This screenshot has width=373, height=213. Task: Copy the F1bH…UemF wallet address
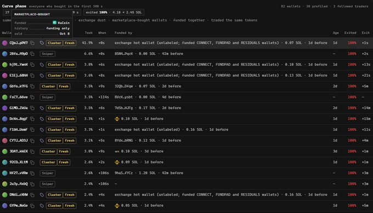32,130
